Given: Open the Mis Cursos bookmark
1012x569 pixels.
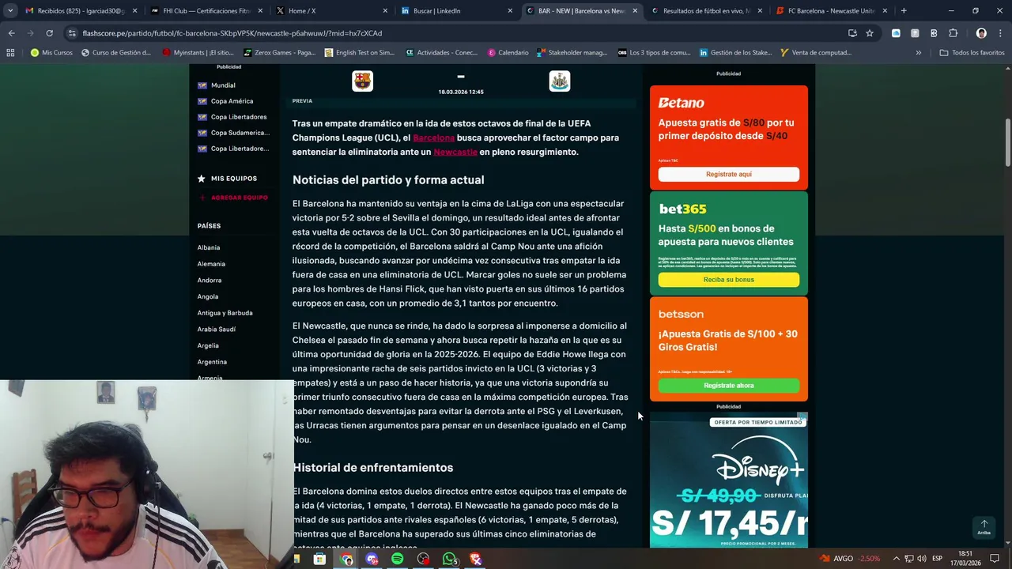Looking at the screenshot, I should coord(51,52).
